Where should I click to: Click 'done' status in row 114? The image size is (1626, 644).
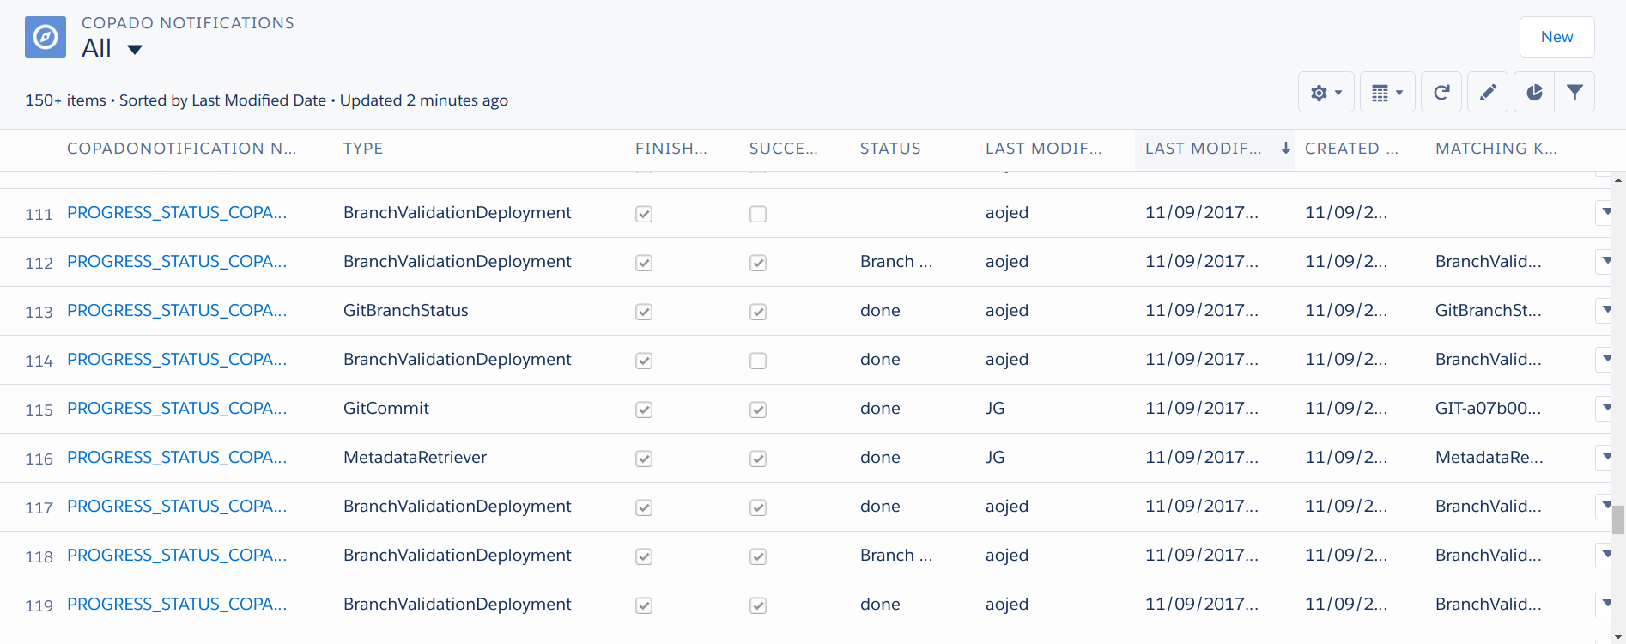[880, 359]
